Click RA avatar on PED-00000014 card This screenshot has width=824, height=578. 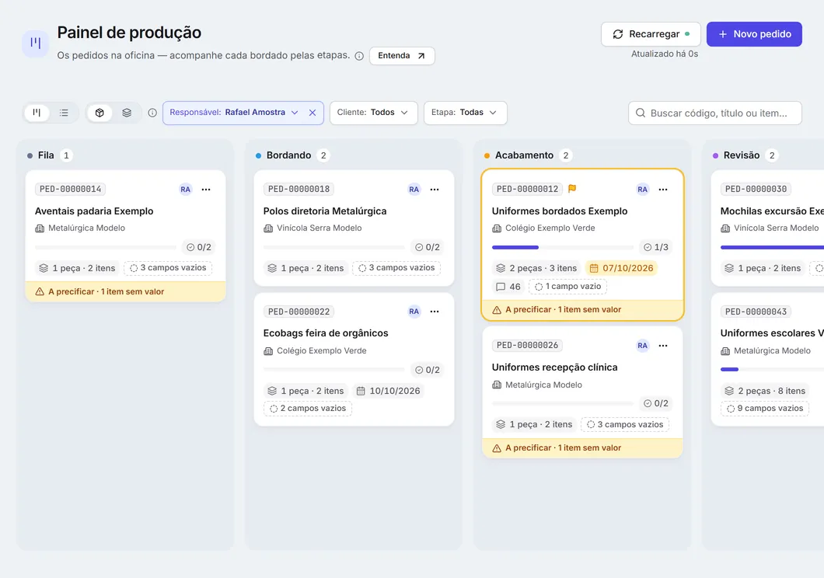coord(186,189)
